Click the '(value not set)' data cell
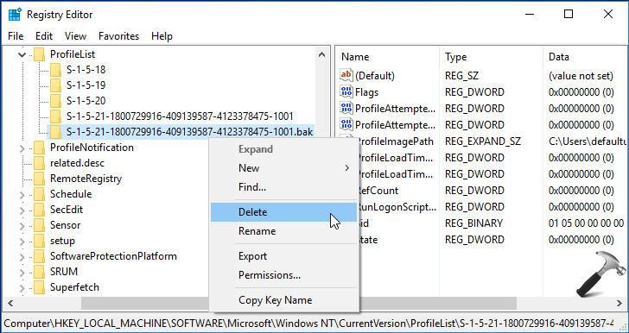The height and width of the screenshot is (333, 629). click(x=581, y=75)
